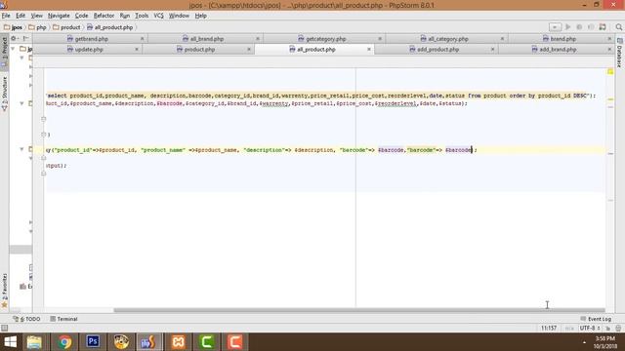Open project panel settings gear
Viewport: 625px width, 351px height.
pos(14,38)
